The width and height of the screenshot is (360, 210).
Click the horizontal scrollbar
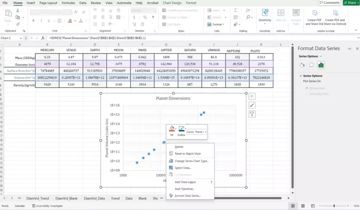[248, 198]
